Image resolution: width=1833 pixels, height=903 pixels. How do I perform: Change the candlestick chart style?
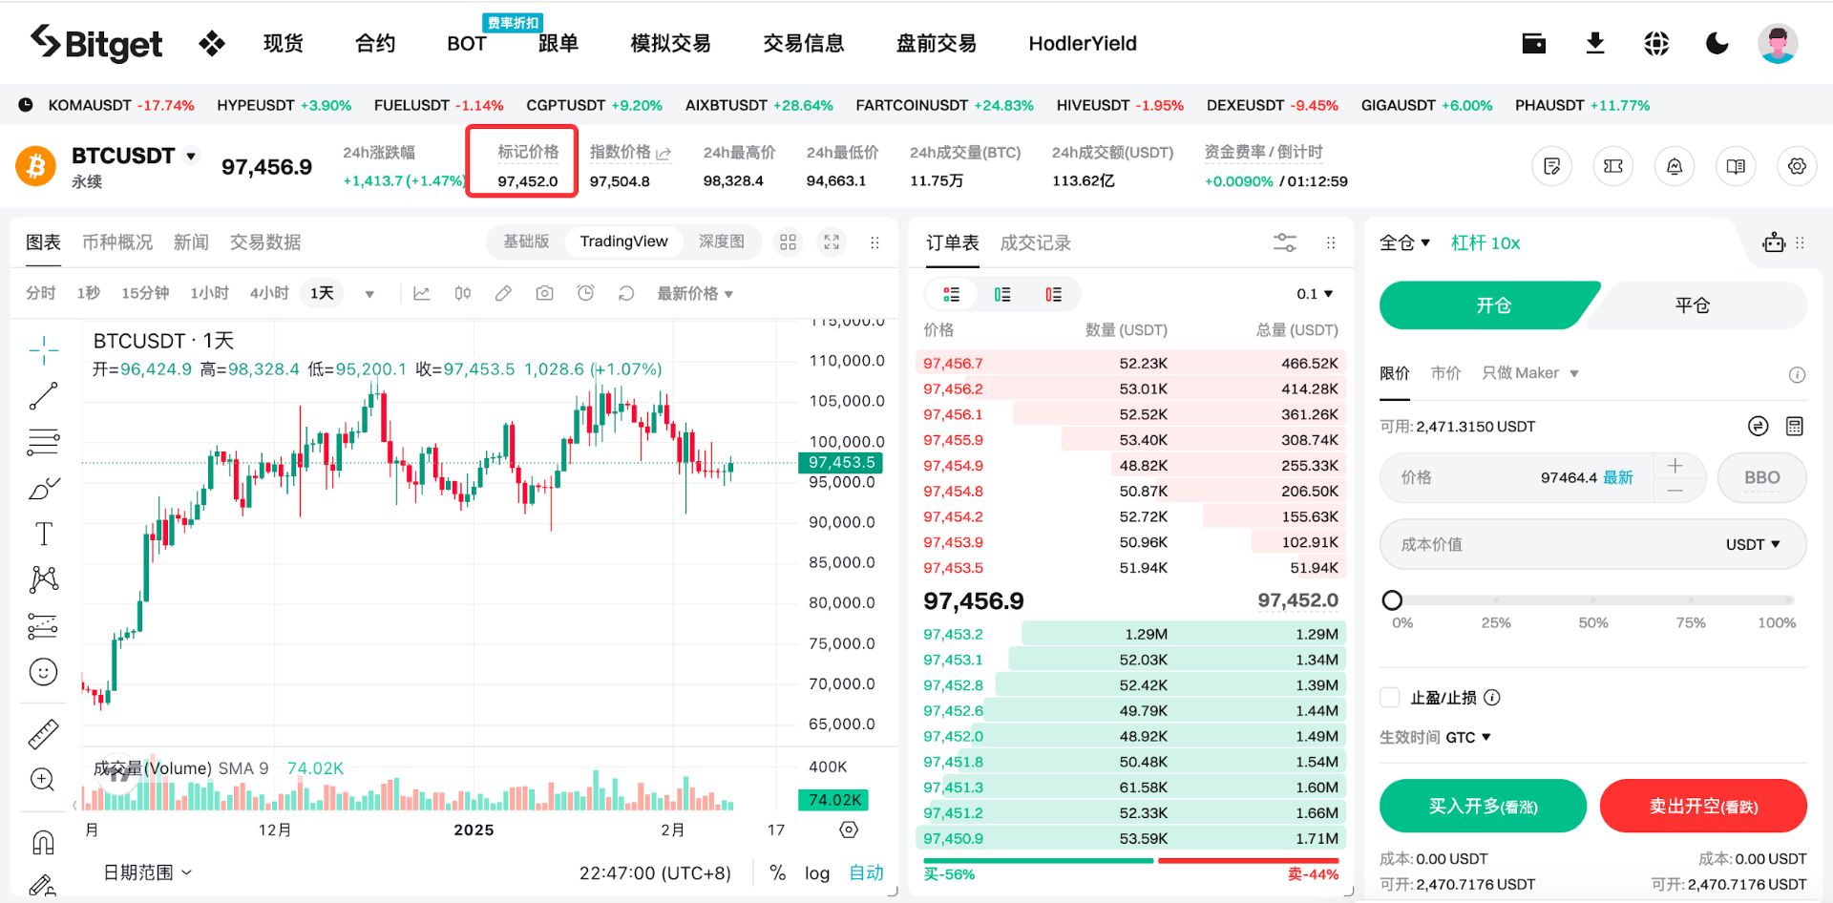pos(463,293)
